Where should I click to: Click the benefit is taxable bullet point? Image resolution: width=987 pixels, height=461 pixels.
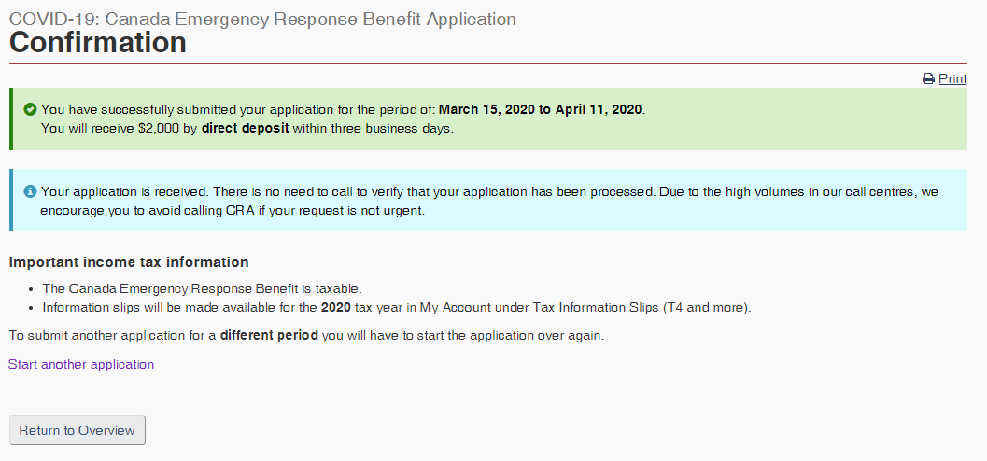tap(202, 288)
